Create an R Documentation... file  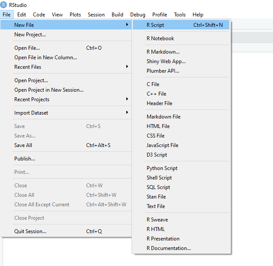click(168, 248)
